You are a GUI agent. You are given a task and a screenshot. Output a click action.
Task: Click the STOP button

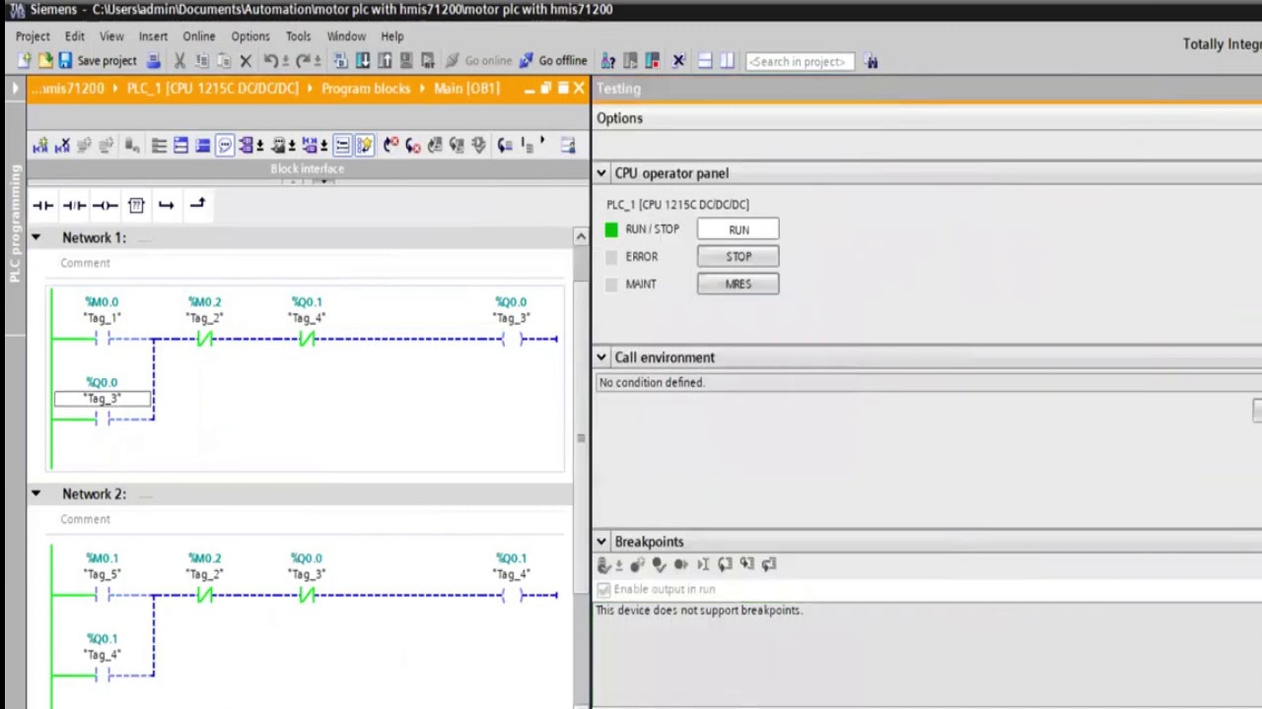[738, 256]
